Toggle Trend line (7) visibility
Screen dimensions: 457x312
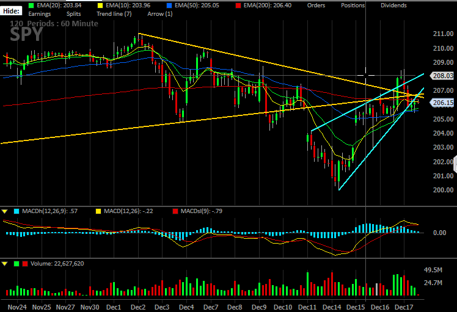click(x=114, y=13)
